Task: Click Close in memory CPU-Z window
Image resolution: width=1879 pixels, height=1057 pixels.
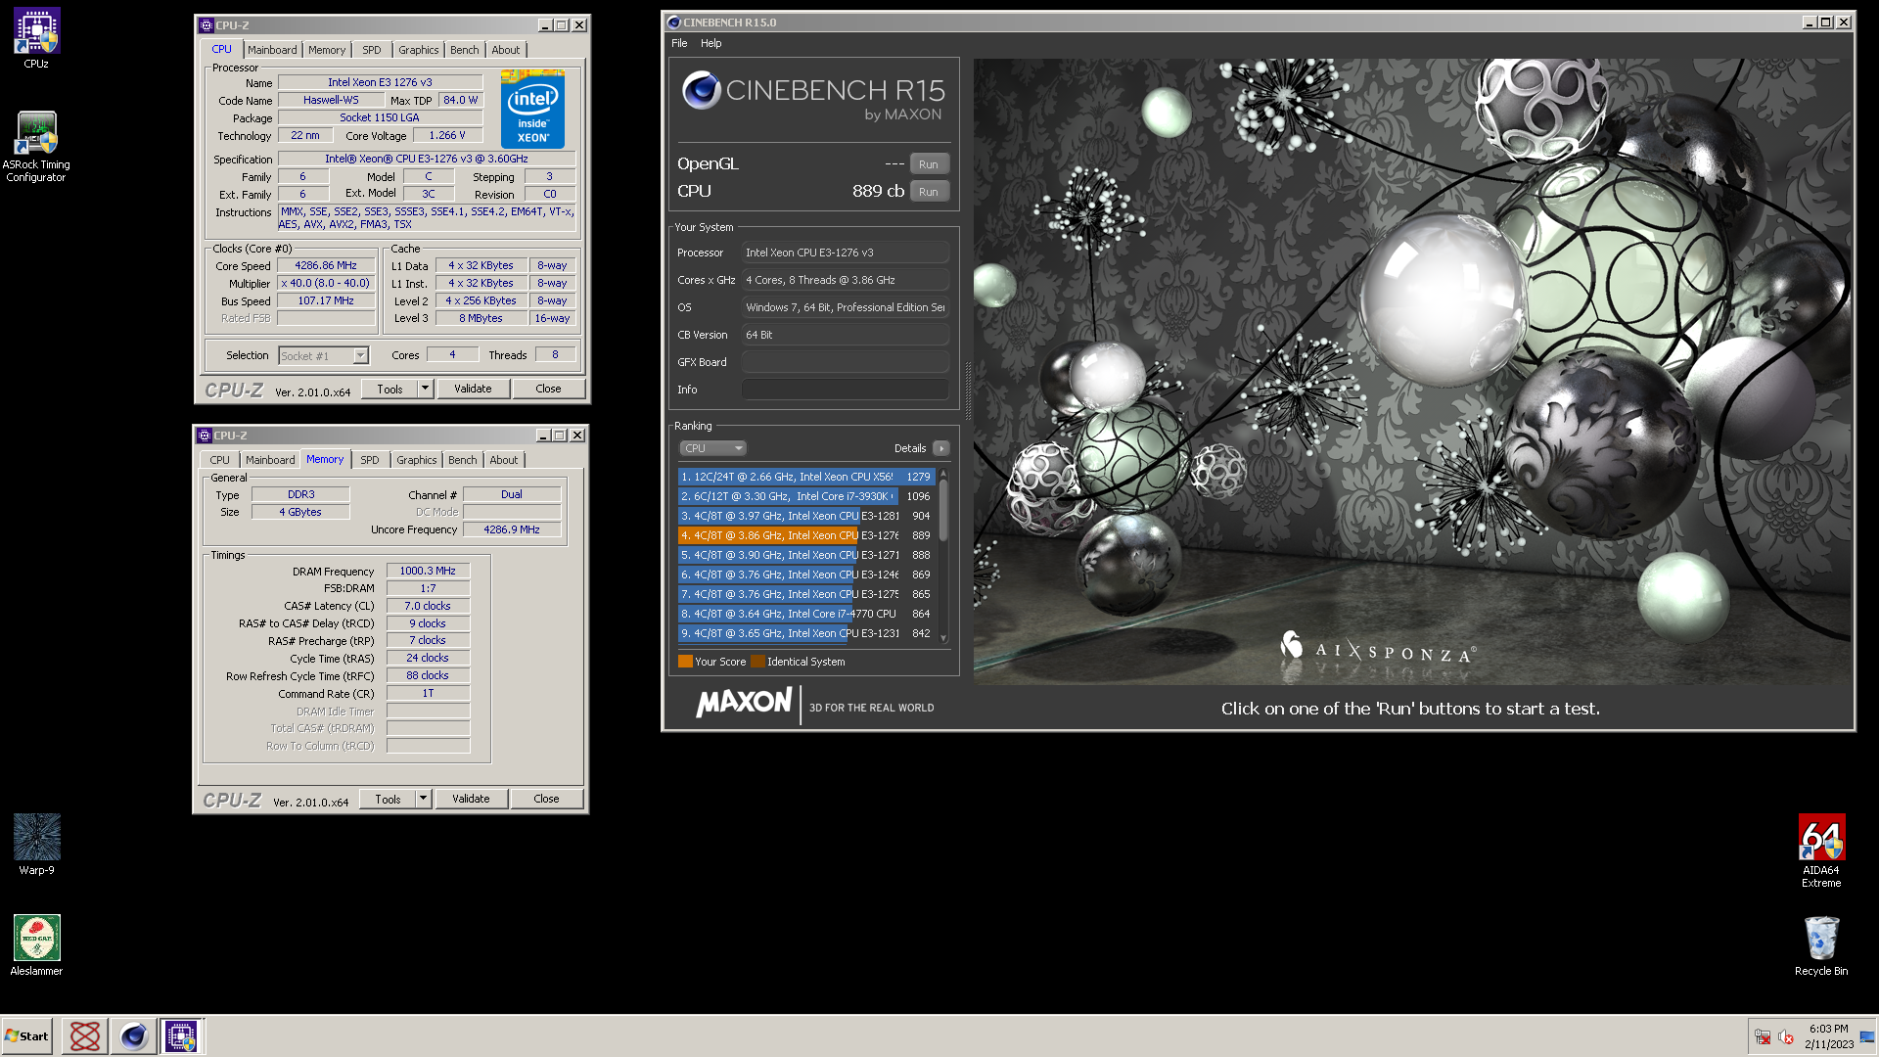Action: [547, 799]
